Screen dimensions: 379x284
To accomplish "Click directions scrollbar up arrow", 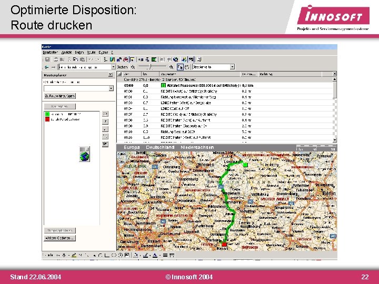I will (x=335, y=79).
